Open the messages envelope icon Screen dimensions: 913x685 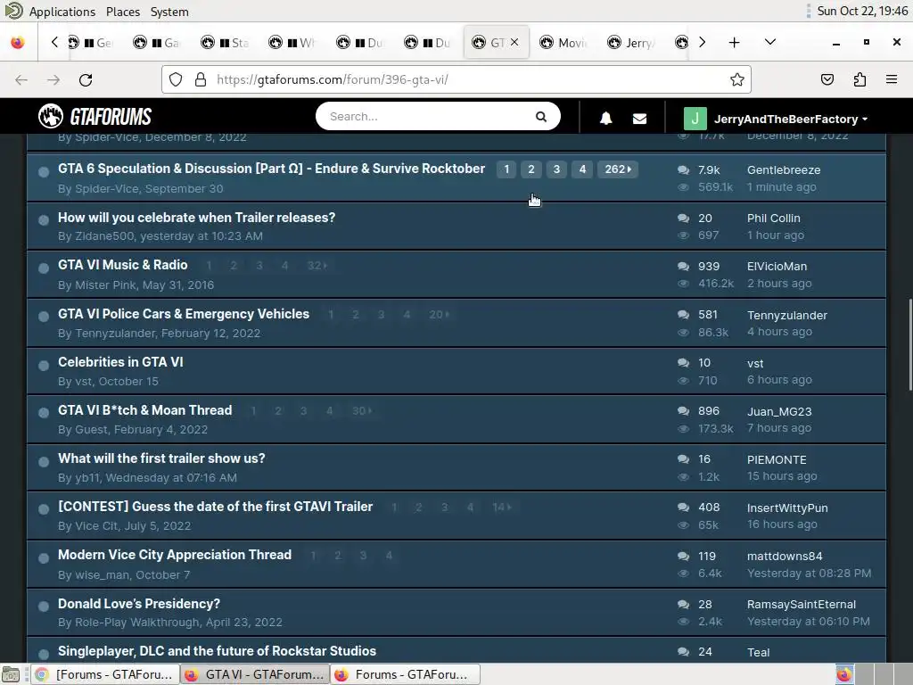pos(639,119)
